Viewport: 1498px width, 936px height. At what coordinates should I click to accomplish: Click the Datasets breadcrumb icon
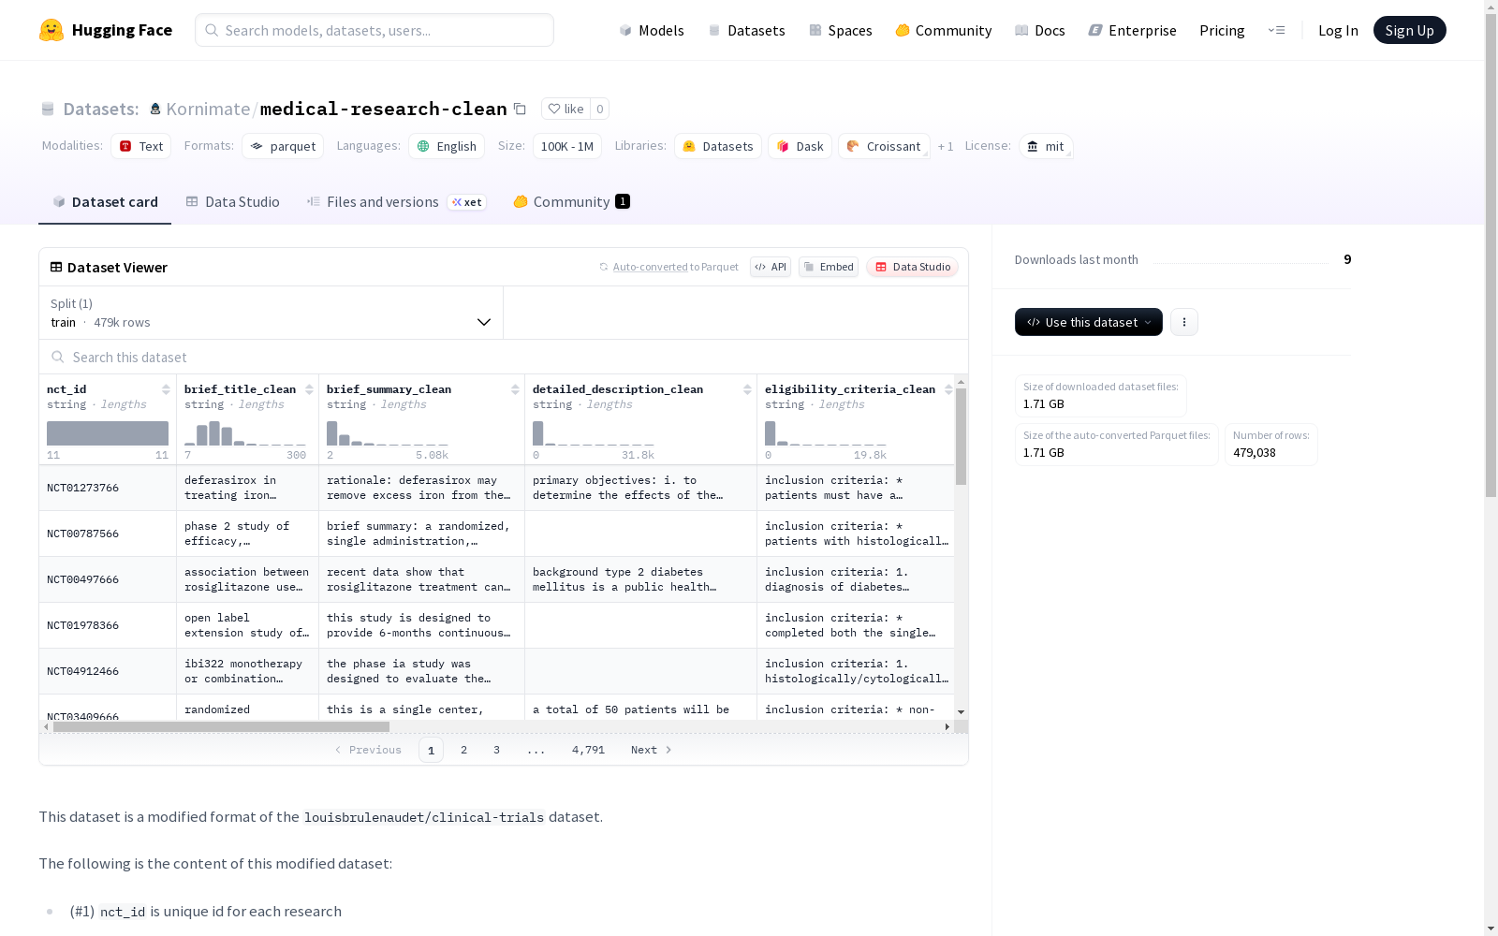(48, 109)
